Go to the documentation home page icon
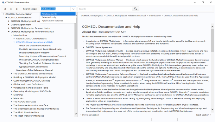The height and width of the screenshot is (122, 215). coord(5,9)
